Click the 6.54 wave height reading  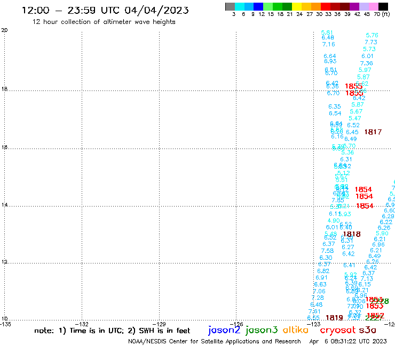335,113
